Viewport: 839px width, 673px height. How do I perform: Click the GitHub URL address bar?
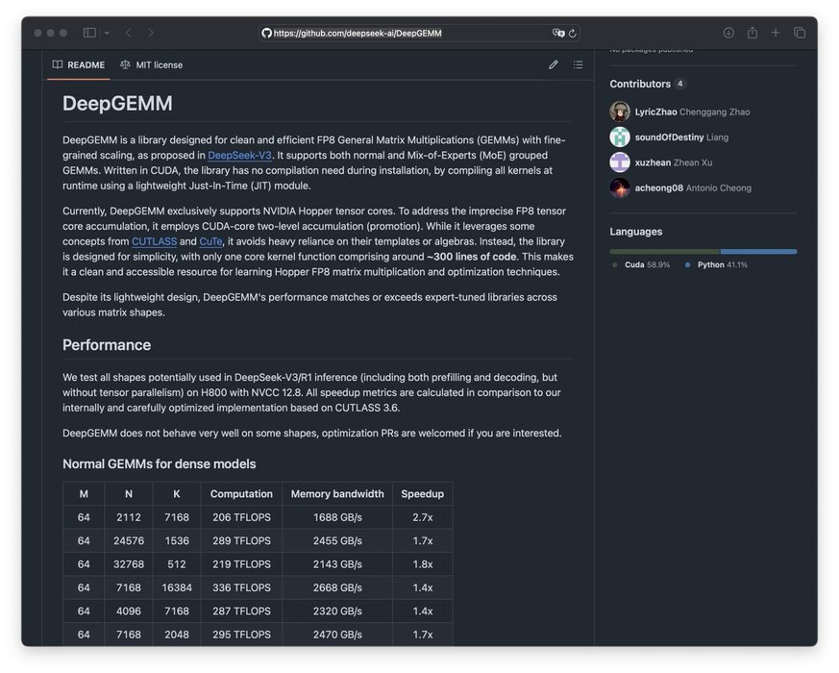click(419, 34)
